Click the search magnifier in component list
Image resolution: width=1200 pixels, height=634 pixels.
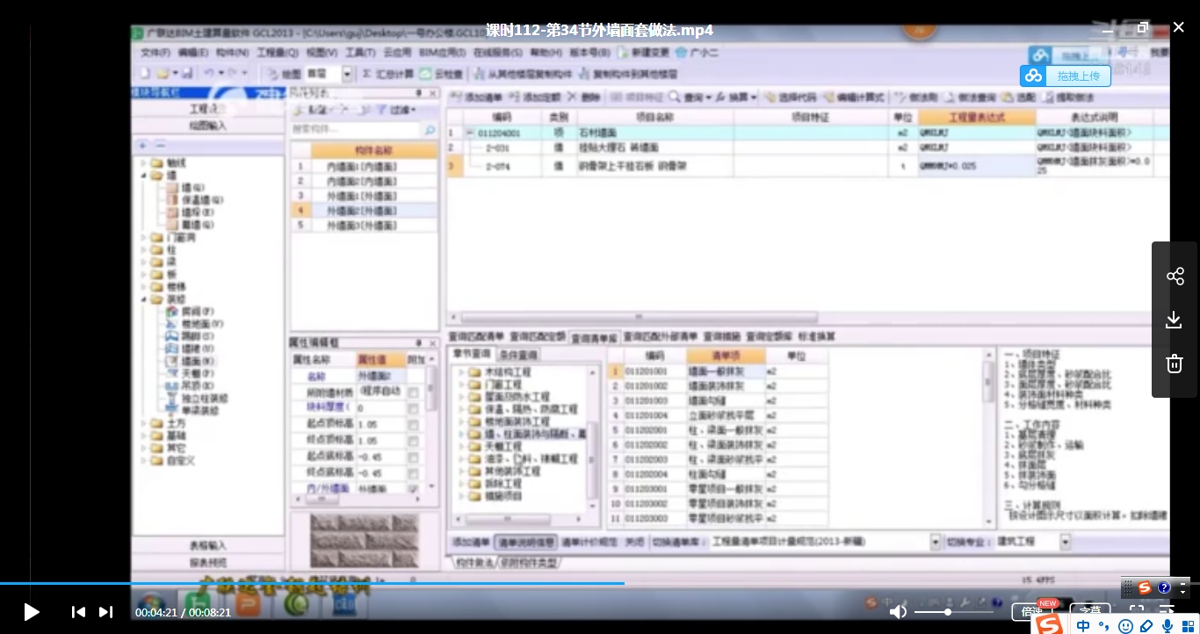pyautogui.click(x=429, y=130)
